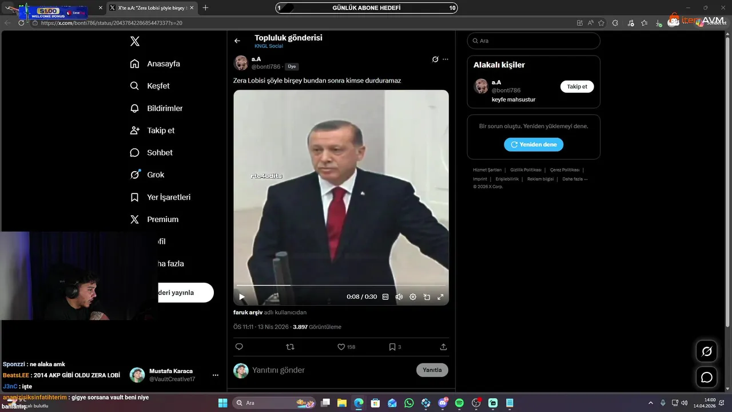
Task: Click the Grok icon on the post header
Action: tap(435, 59)
